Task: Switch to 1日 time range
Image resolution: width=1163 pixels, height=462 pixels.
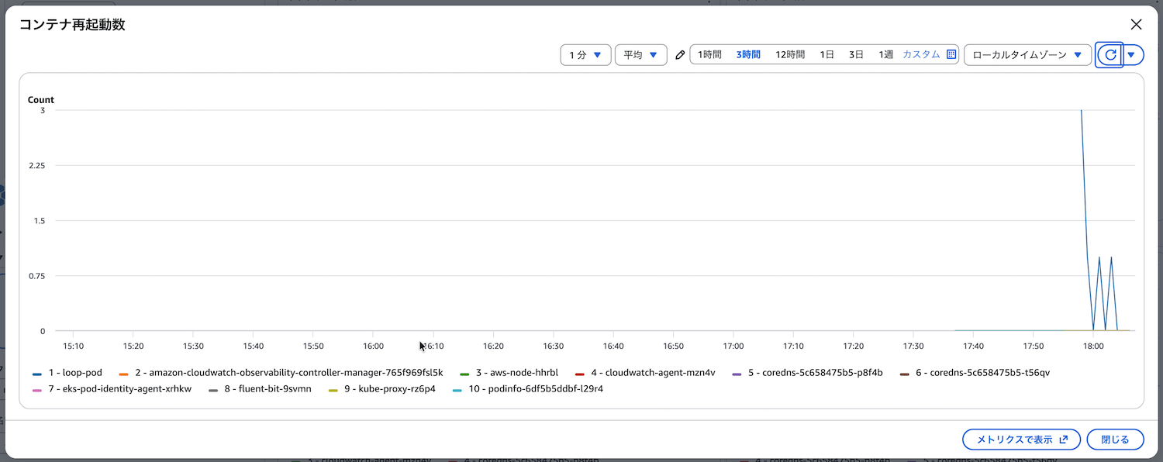Action: pyautogui.click(x=827, y=55)
